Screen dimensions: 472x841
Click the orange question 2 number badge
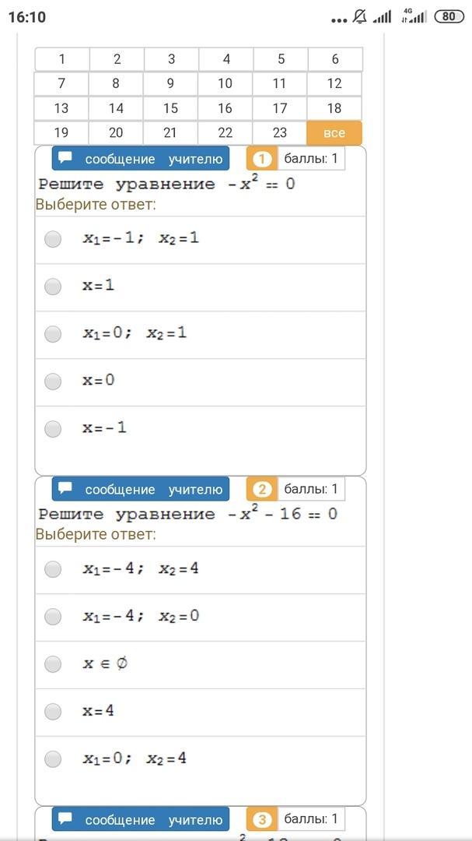point(262,490)
